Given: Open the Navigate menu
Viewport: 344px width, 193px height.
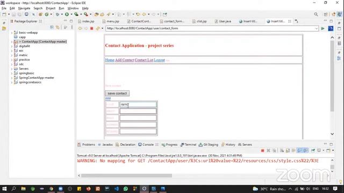Looking at the screenshot, I should (x=24, y=9).
